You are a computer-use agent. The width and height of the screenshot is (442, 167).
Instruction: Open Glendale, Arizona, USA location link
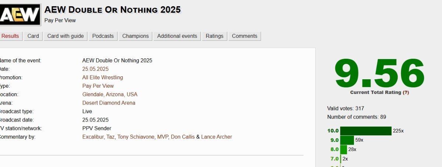(x=110, y=94)
